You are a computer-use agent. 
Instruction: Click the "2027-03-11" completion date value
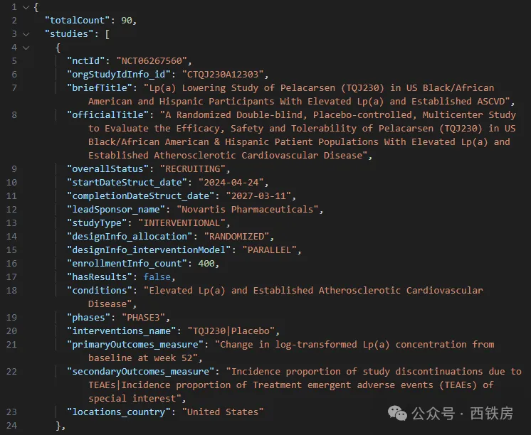[261, 196]
